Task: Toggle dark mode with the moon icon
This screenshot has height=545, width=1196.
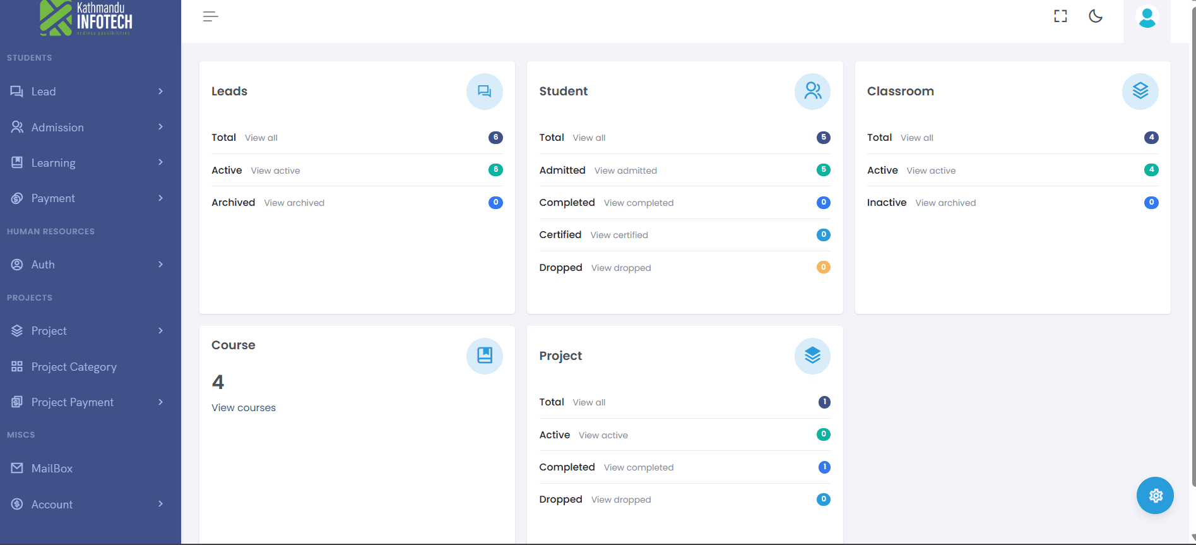Action: pos(1096,16)
